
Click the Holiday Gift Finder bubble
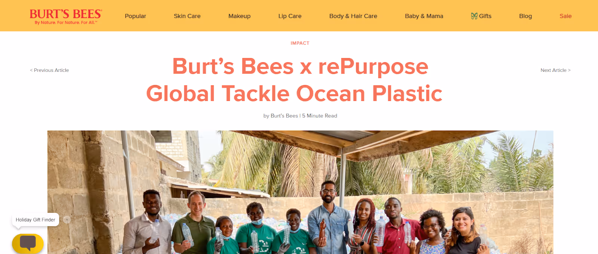36,220
